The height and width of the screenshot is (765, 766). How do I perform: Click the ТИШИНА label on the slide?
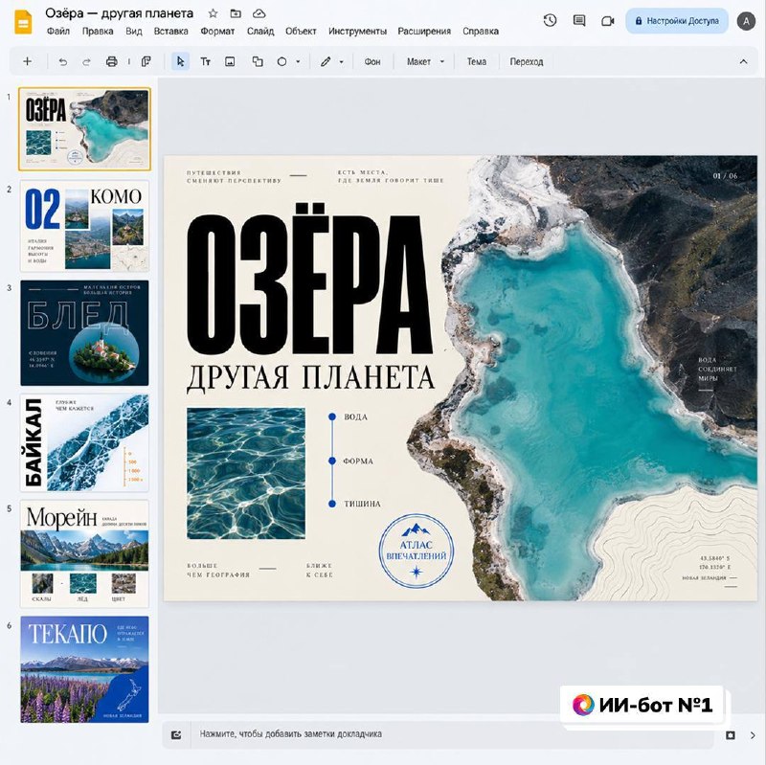pyautogui.click(x=362, y=504)
